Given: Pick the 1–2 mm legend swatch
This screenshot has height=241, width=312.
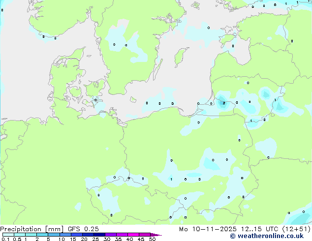Looking at the screenshot, I should pyautogui.click(x=31, y=235).
